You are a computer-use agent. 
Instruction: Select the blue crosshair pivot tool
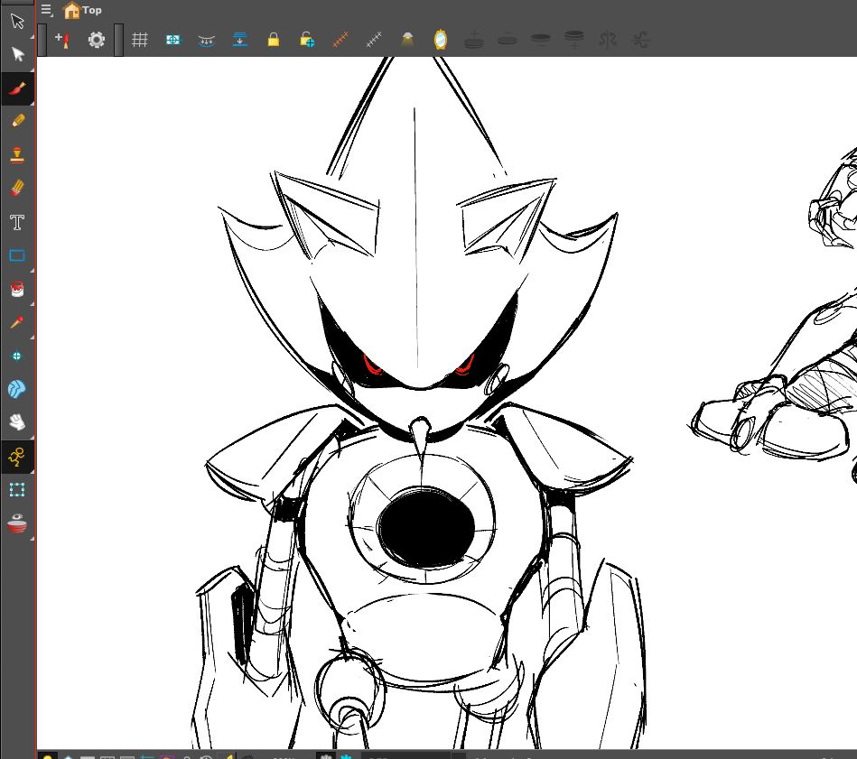[x=17, y=356]
